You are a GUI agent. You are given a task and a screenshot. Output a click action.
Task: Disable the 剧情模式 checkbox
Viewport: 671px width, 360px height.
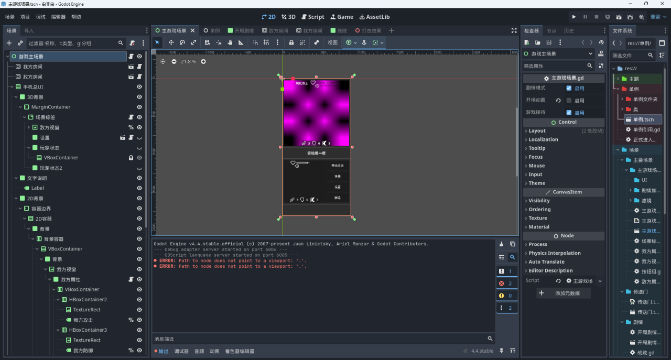(x=569, y=88)
